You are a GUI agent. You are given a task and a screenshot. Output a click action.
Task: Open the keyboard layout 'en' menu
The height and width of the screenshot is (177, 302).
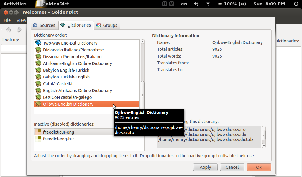(x=183, y=4)
